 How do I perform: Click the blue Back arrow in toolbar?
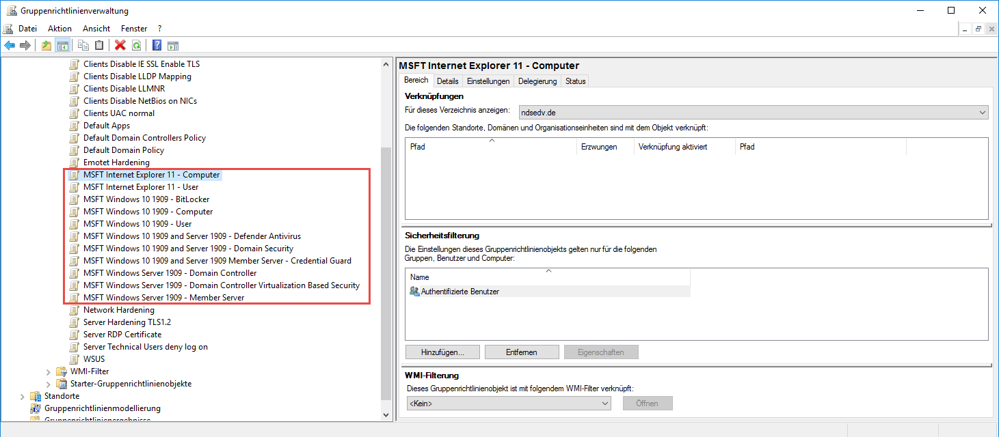coord(10,46)
